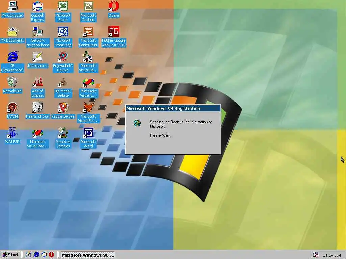Select F88ker Google Antivirus 2010 icon
This screenshot has width=346, height=259.
pos(114,37)
